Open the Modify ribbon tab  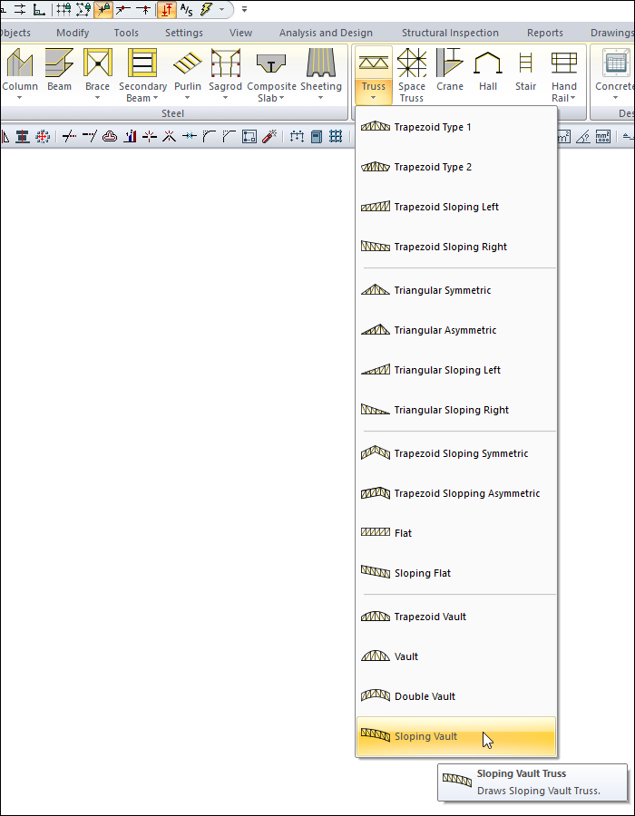pyautogui.click(x=73, y=33)
